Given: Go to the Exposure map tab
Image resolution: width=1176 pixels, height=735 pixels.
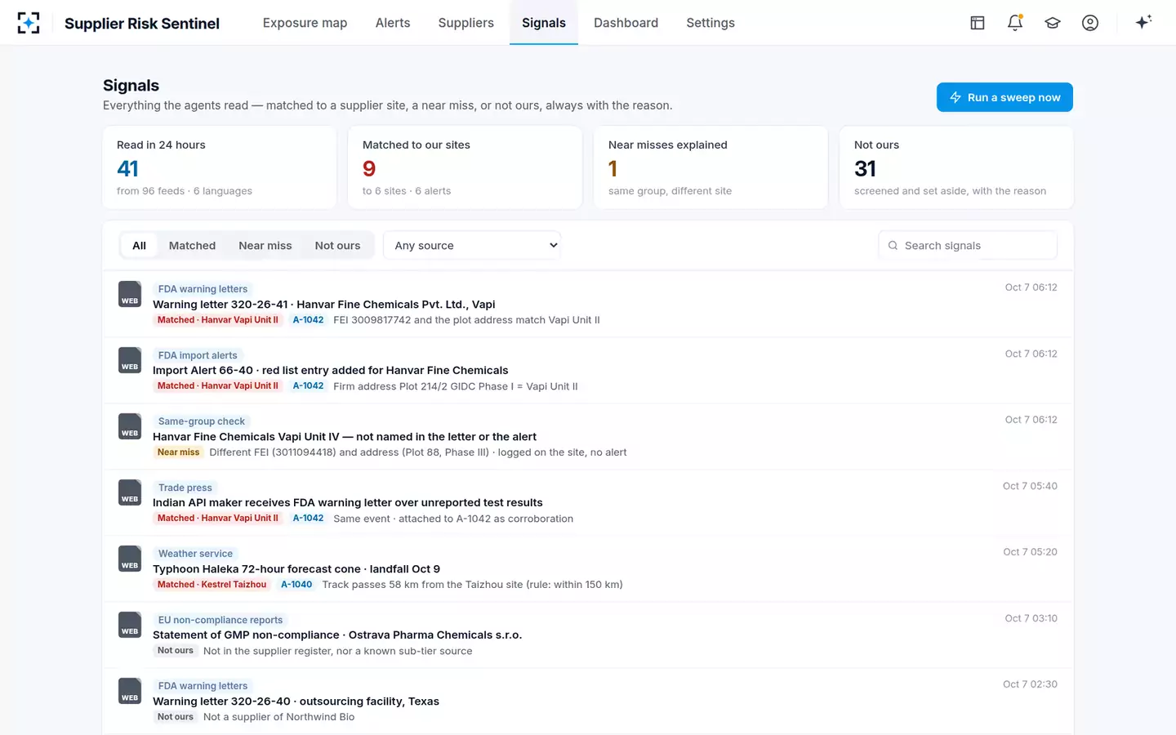Looking at the screenshot, I should (305, 23).
